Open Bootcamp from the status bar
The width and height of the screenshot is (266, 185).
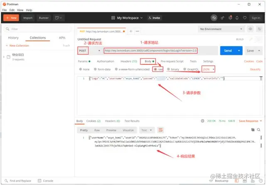click(219, 181)
